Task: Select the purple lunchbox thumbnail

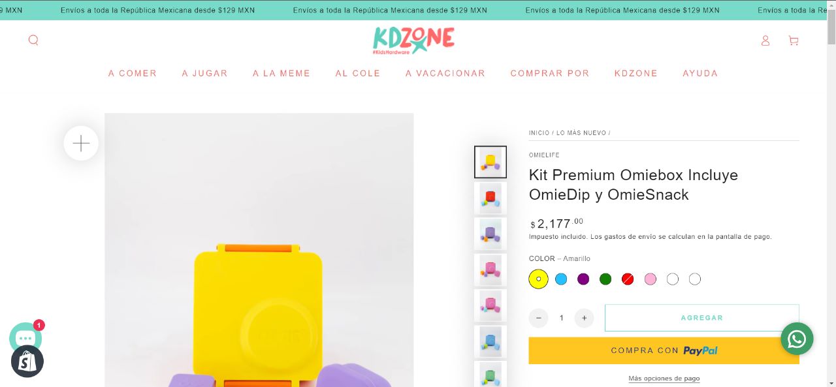Action: point(490,234)
